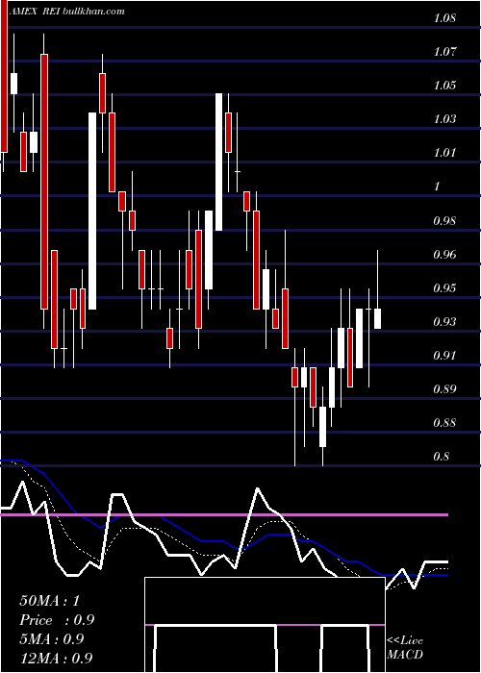Image resolution: width=481 pixels, height=673 pixels.
Task: Click the 1.08 price axis label
Action: coord(444,18)
